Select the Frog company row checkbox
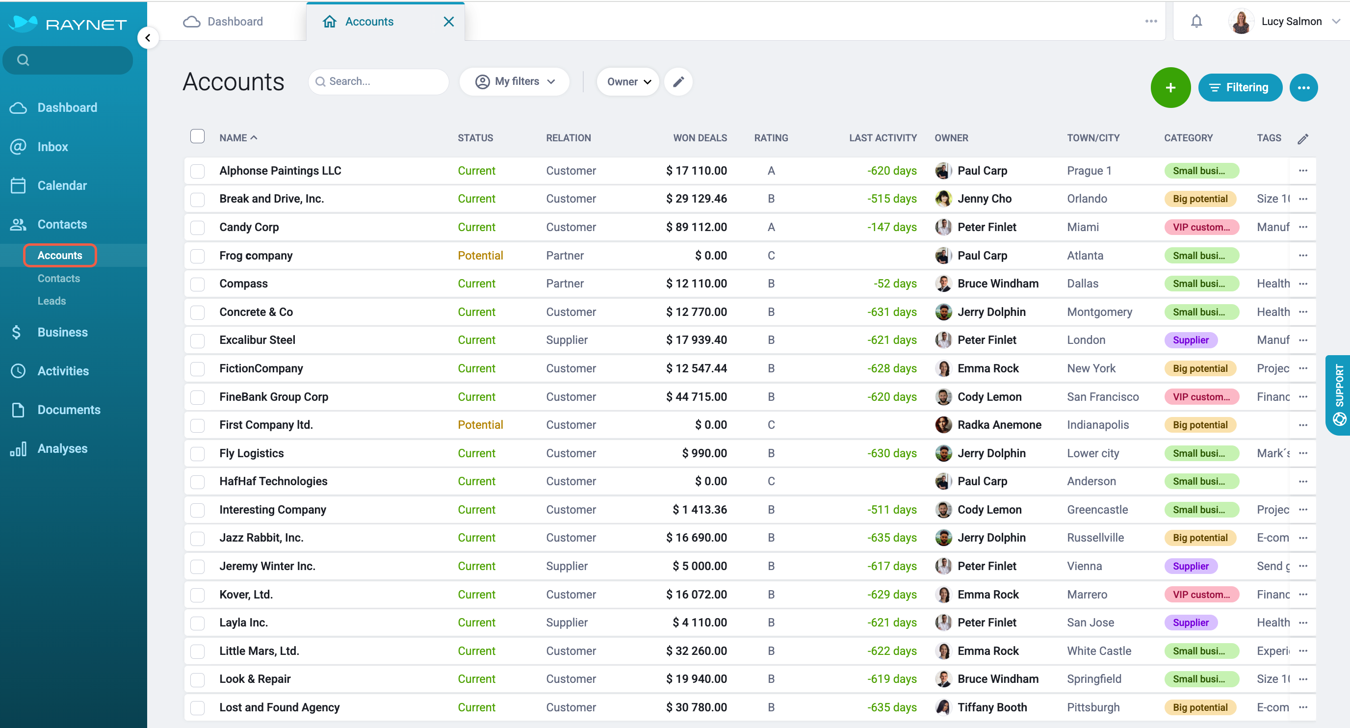The image size is (1350, 728). (x=197, y=256)
